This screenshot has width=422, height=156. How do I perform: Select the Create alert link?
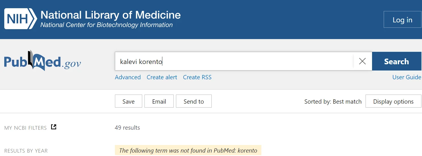tap(162, 77)
